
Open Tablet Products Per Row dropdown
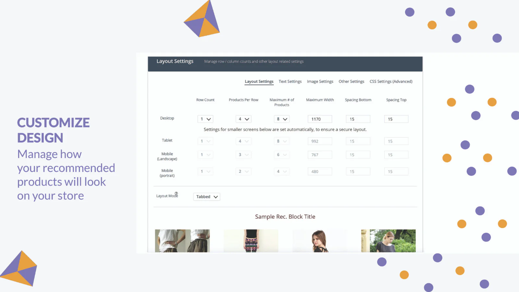click(x=243, y=141)
